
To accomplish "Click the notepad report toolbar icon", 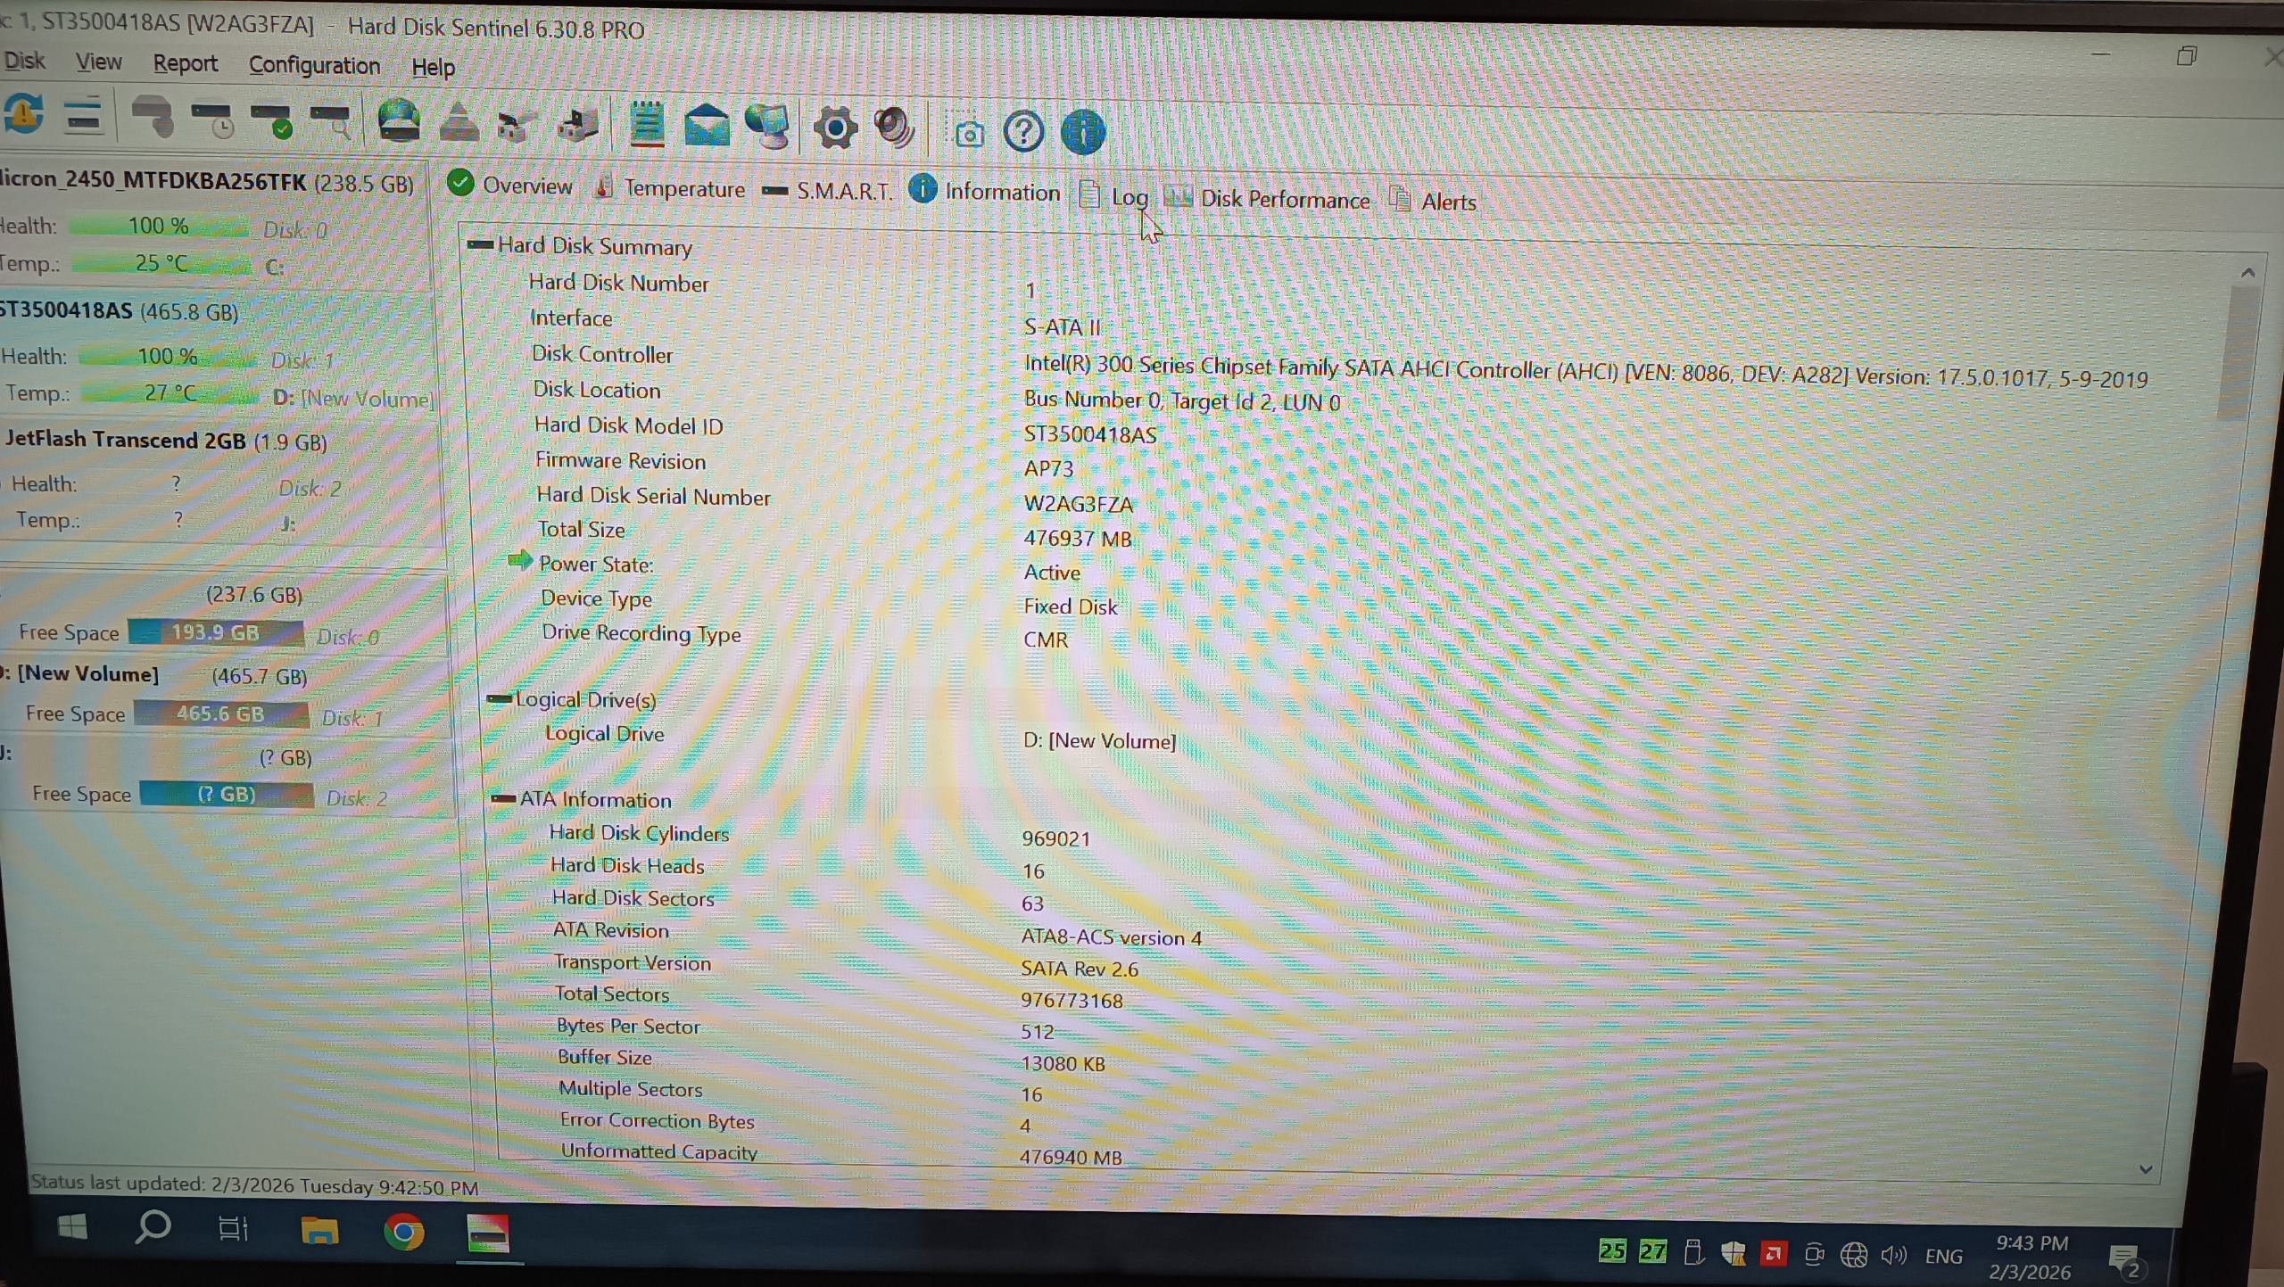I will (647, 124).
